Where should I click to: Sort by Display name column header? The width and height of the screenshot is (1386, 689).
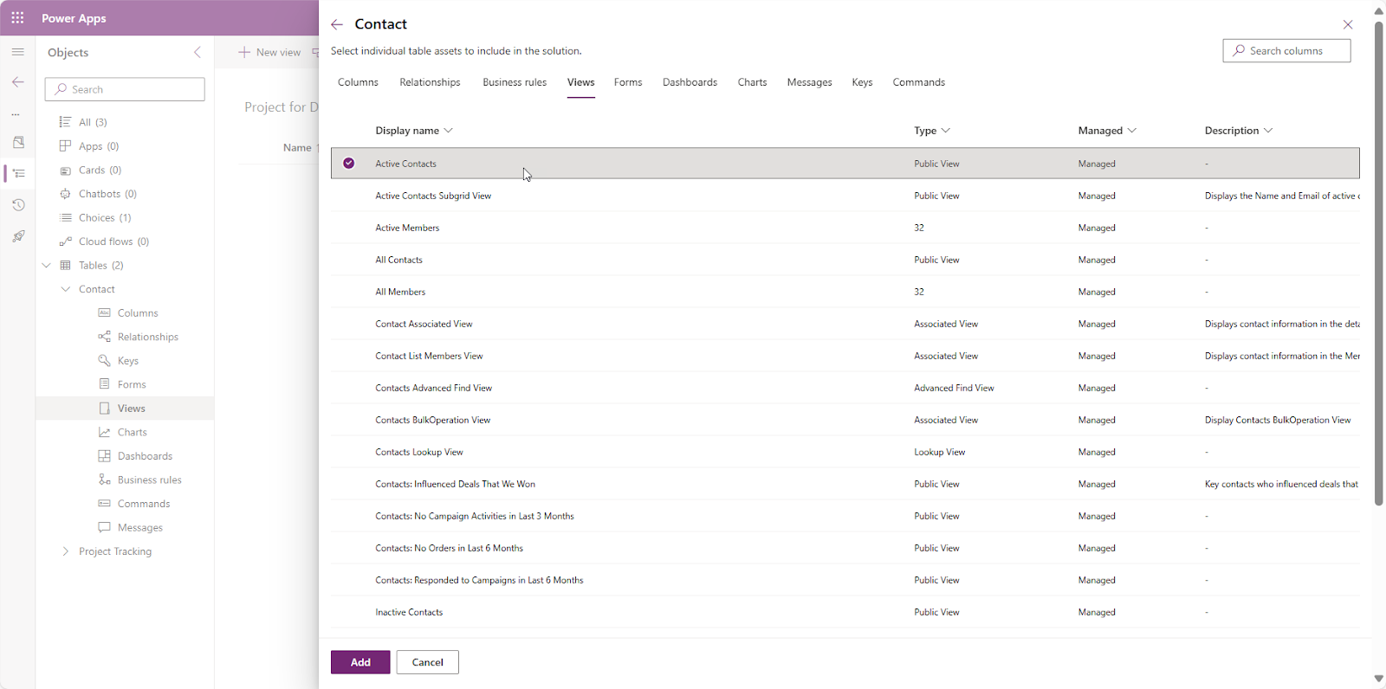point(414,131)
